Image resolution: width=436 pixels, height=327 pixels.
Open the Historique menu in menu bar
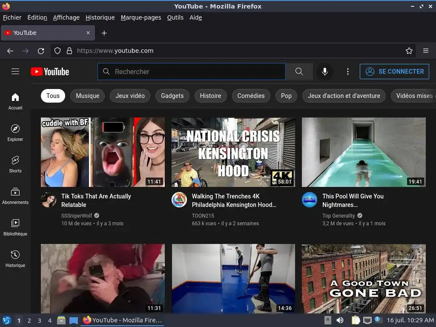(x=100, y=17)
